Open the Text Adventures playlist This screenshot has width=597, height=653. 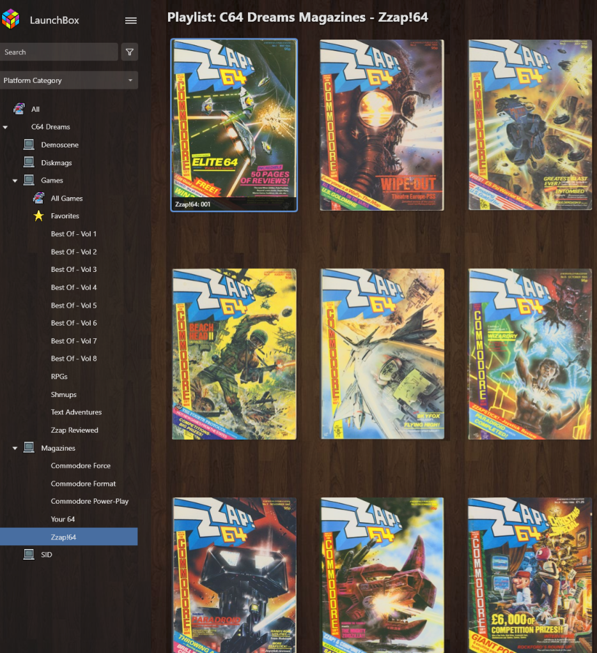point(76,412)
